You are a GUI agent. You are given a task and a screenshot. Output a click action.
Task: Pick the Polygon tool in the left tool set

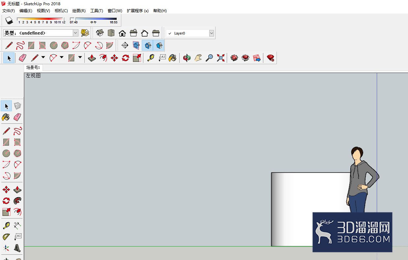(17, 153)
